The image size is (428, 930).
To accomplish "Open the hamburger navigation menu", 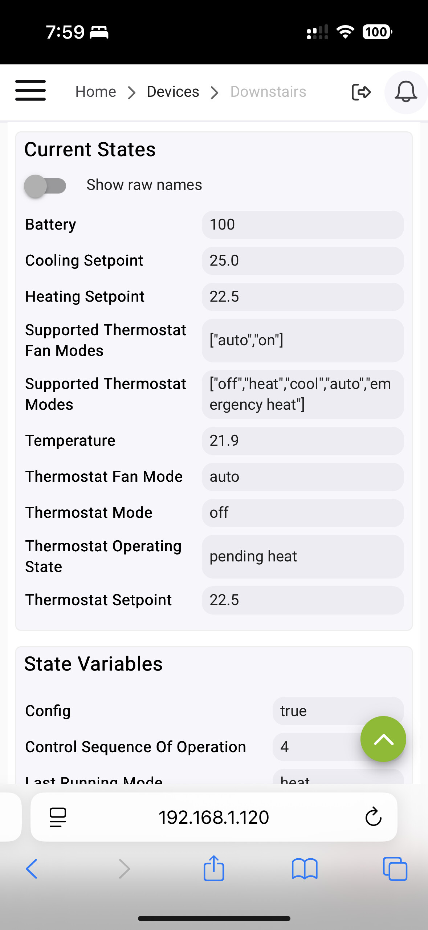I will coord(30,91).
